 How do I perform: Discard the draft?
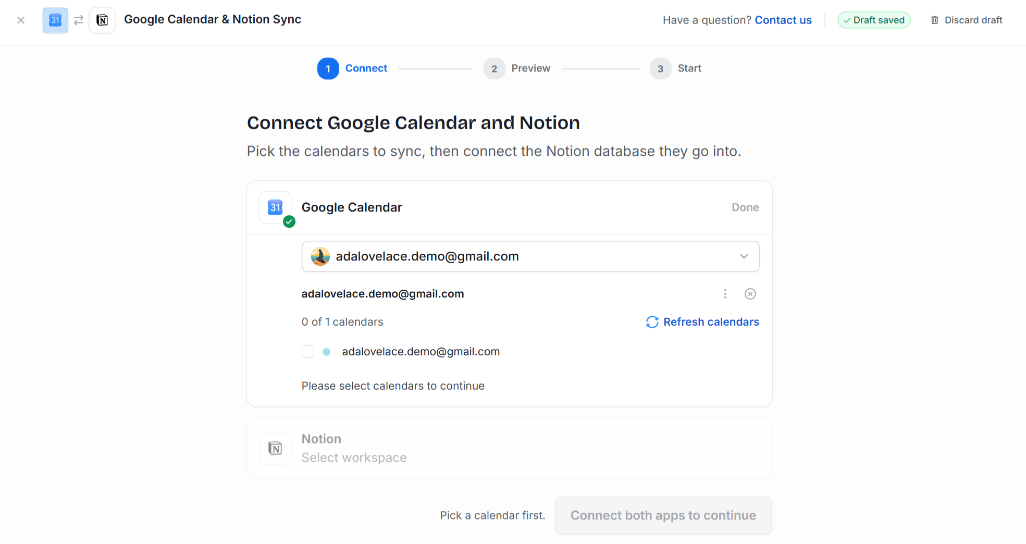967,20
